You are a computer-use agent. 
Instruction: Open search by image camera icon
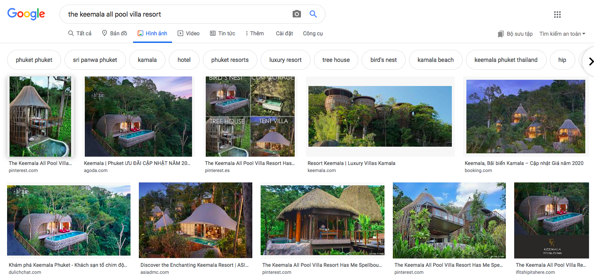point(296,14)
